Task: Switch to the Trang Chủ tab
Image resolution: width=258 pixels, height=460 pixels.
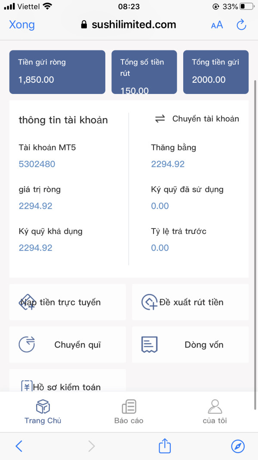Action: click(43, 412)
